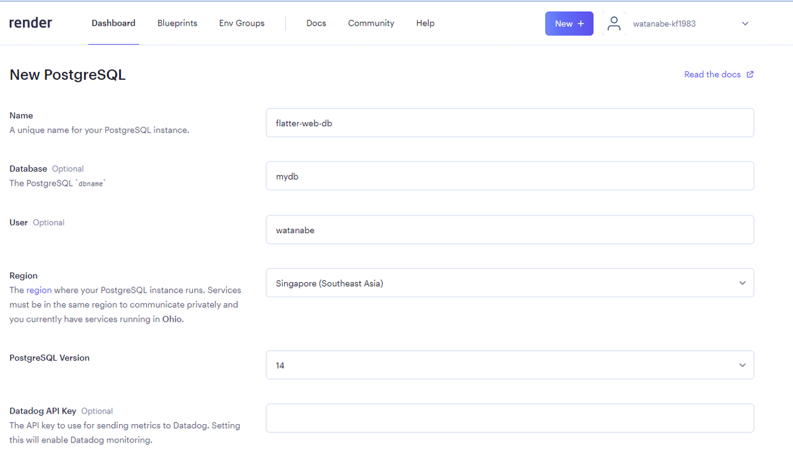Follow the region link in description

pyautogui.click(x=39, y=290)
